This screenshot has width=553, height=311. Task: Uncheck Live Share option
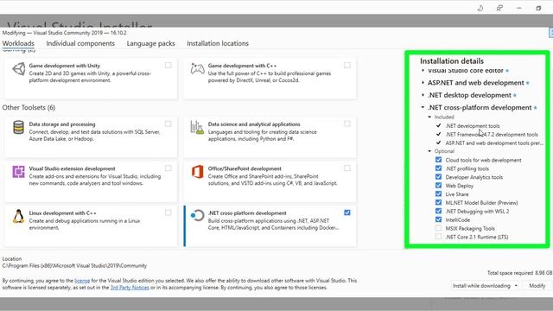[438, 194]
